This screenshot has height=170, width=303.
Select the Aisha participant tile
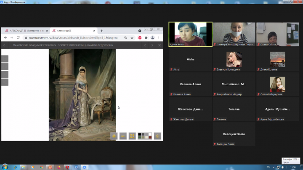click(190, 59)
